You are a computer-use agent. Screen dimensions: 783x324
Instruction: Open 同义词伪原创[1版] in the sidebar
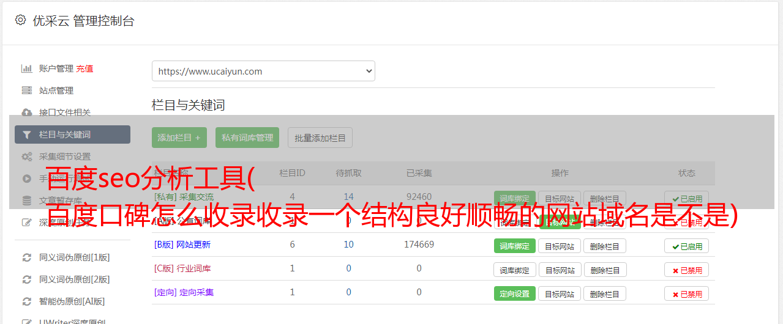point(75,257)
